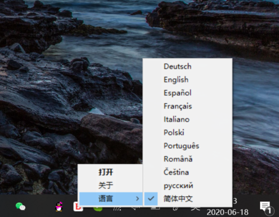The height and width of the screenshot is (217, 279).
Task: Select the checked 简体中文 language
Action: pos(187,198)
